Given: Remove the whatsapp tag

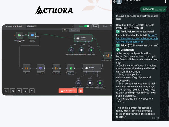Looking at the screenshot, I should [35, 26].
